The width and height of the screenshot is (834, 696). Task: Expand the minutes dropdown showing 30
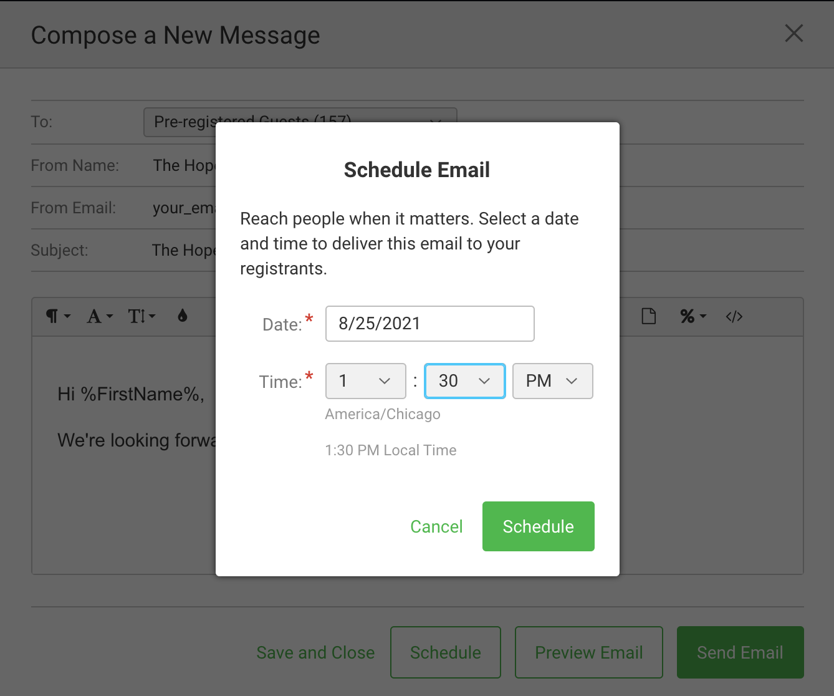coord(465,381)
